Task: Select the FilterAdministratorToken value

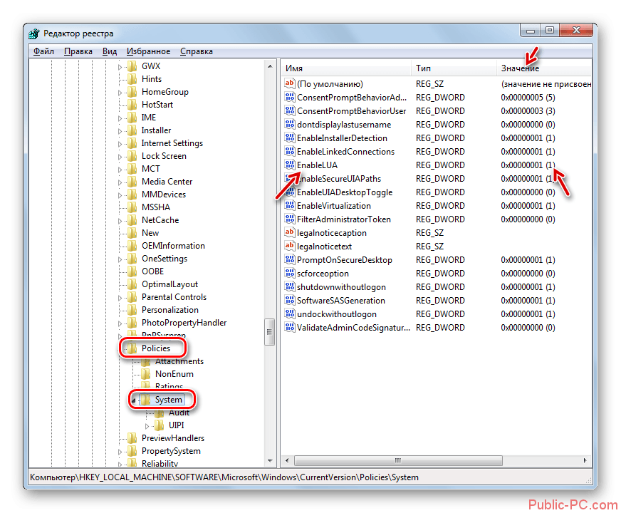Action: coord(343,219)
